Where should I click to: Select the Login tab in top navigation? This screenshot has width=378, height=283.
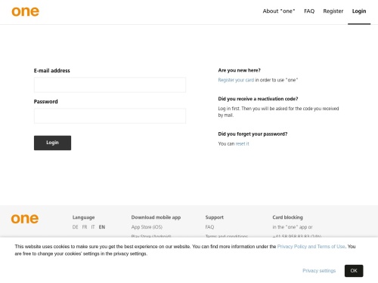(359, 11)
